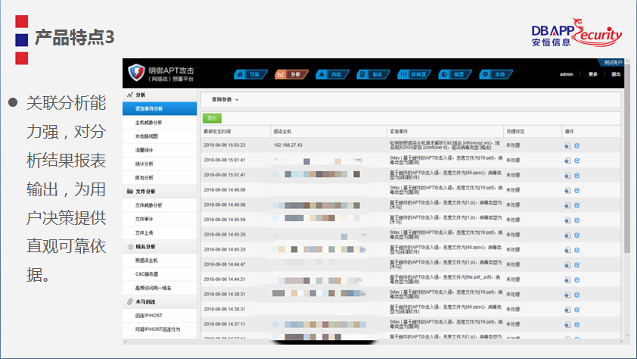
Task: Click the horizontal scrollbar left arrow
Action: pyautogui.click(x=125, y=342)
